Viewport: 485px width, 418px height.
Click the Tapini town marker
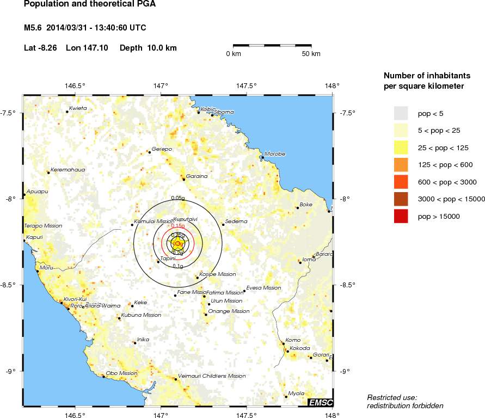[158, 262]
